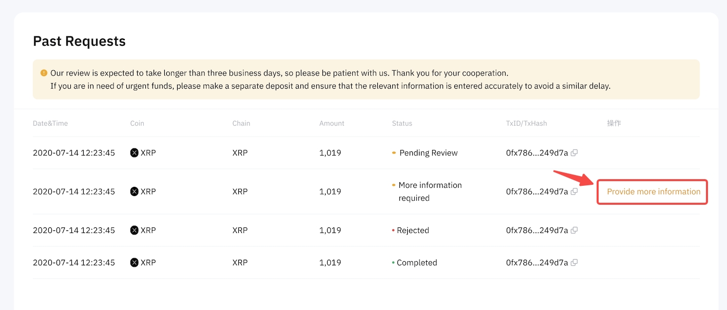Click the XRP coin icon in the More information required row

point(135,191)
